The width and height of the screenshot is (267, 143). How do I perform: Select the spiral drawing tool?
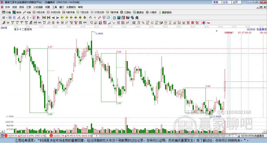point(26,23)
